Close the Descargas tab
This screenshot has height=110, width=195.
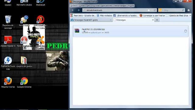point(153,20)
